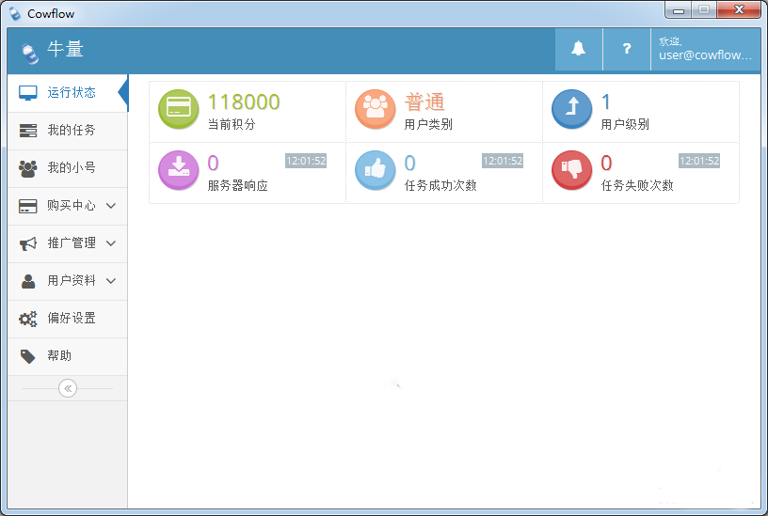
Task: Open the 帮助 help page
Action: tap(68, 356)
